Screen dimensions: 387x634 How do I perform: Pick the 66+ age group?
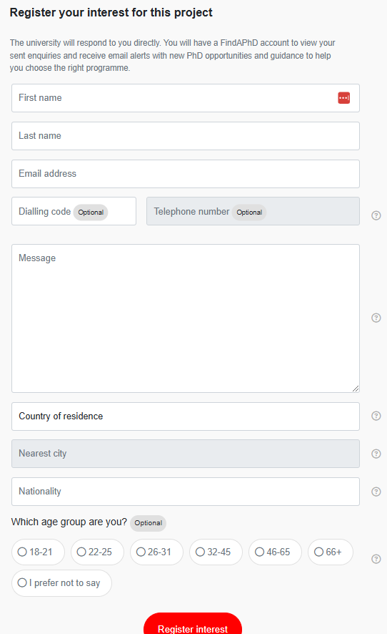[331, 552]
